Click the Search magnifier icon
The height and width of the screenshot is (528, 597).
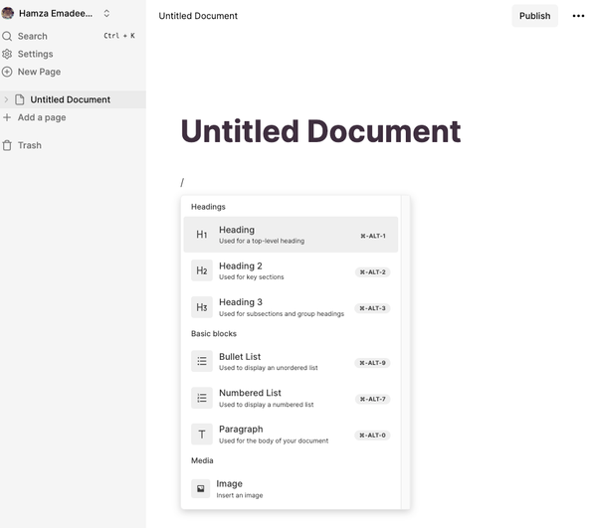point(7,36)
